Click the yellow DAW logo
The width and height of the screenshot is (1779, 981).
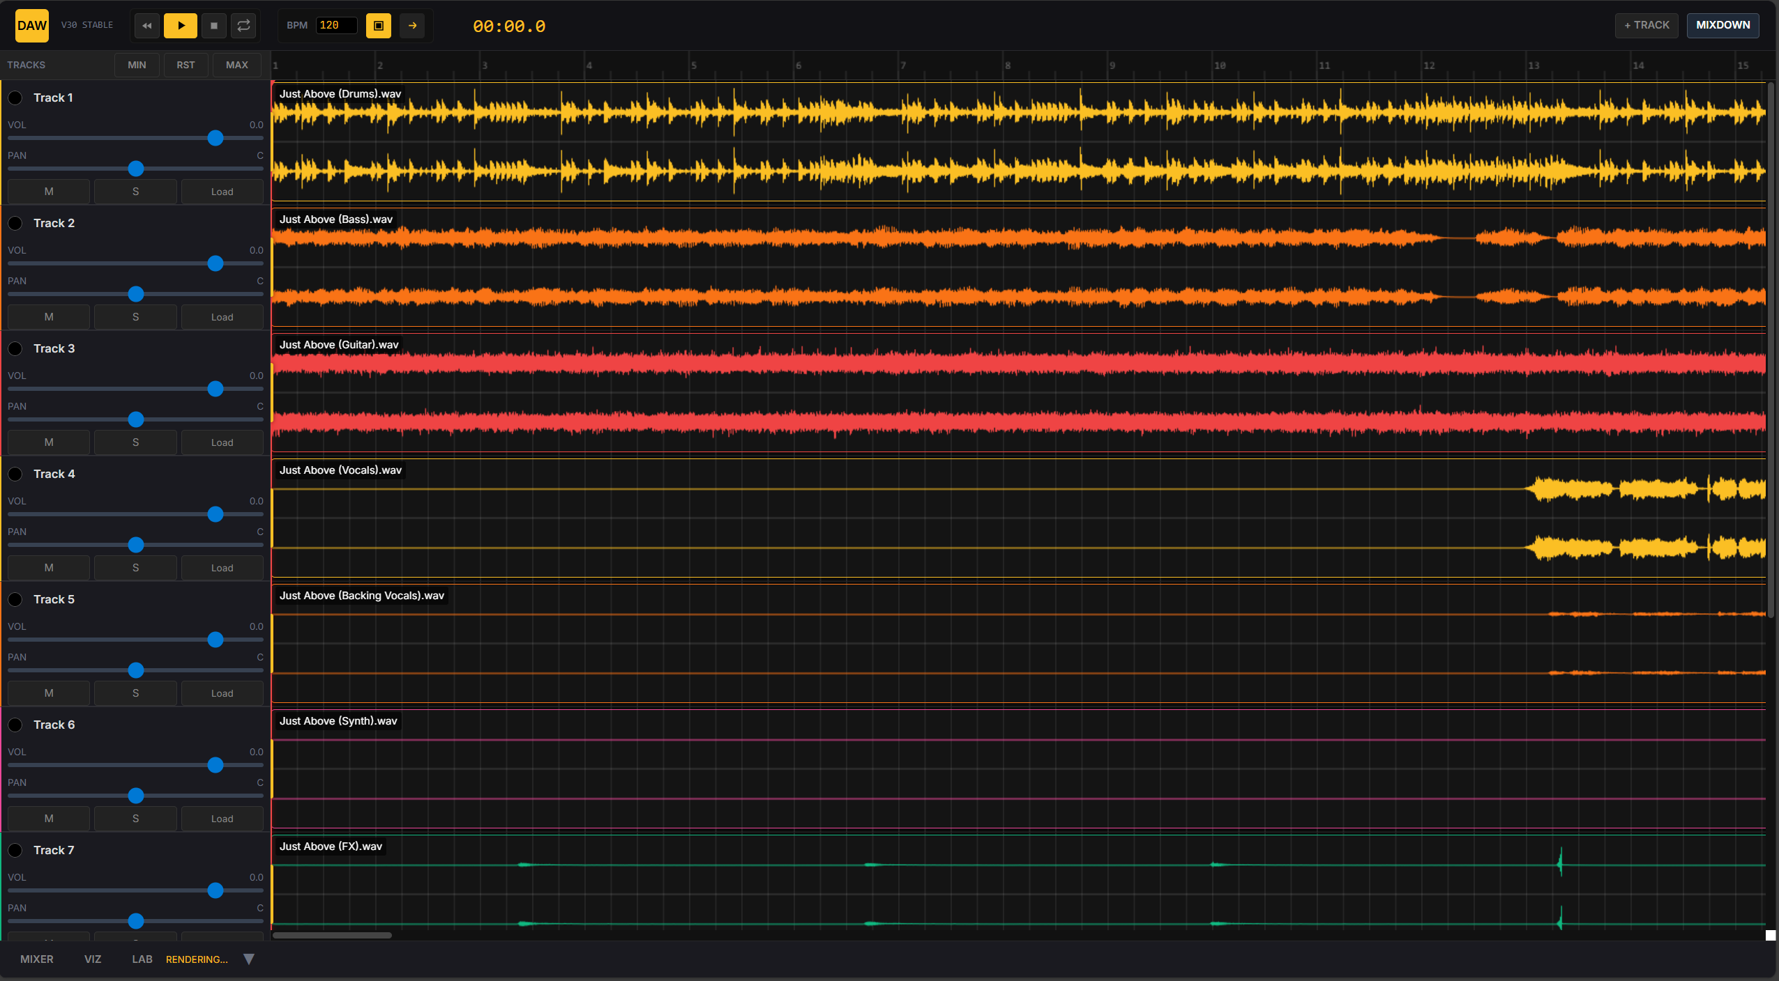point(32,26)
